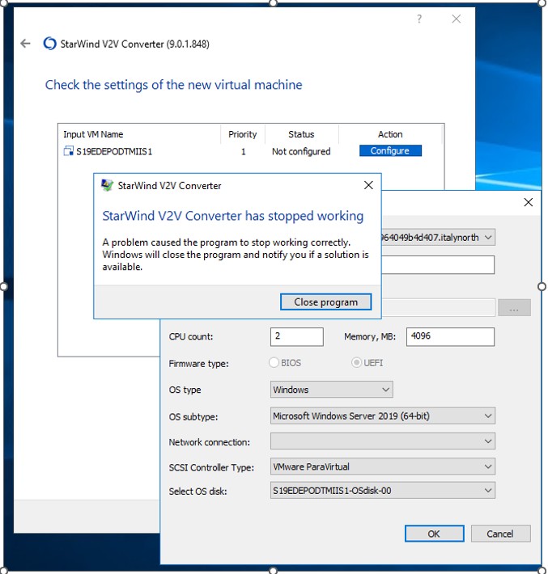Screen dimensions: 548x574
Task: Click the priority value 1 in the VM row
Action: coord(243,151)
